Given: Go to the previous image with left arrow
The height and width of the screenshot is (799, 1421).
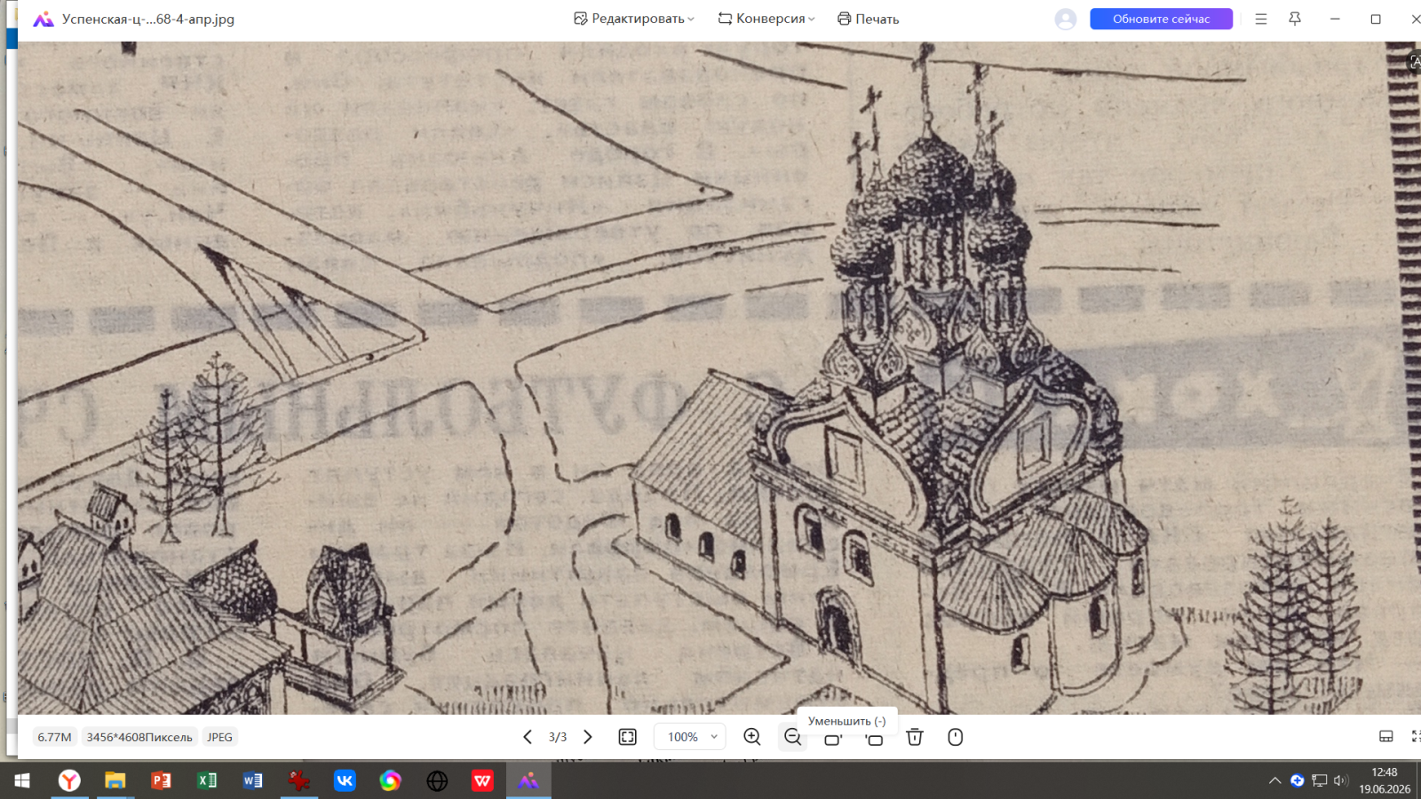Looking at the screenshot, I should coord(528,737).
